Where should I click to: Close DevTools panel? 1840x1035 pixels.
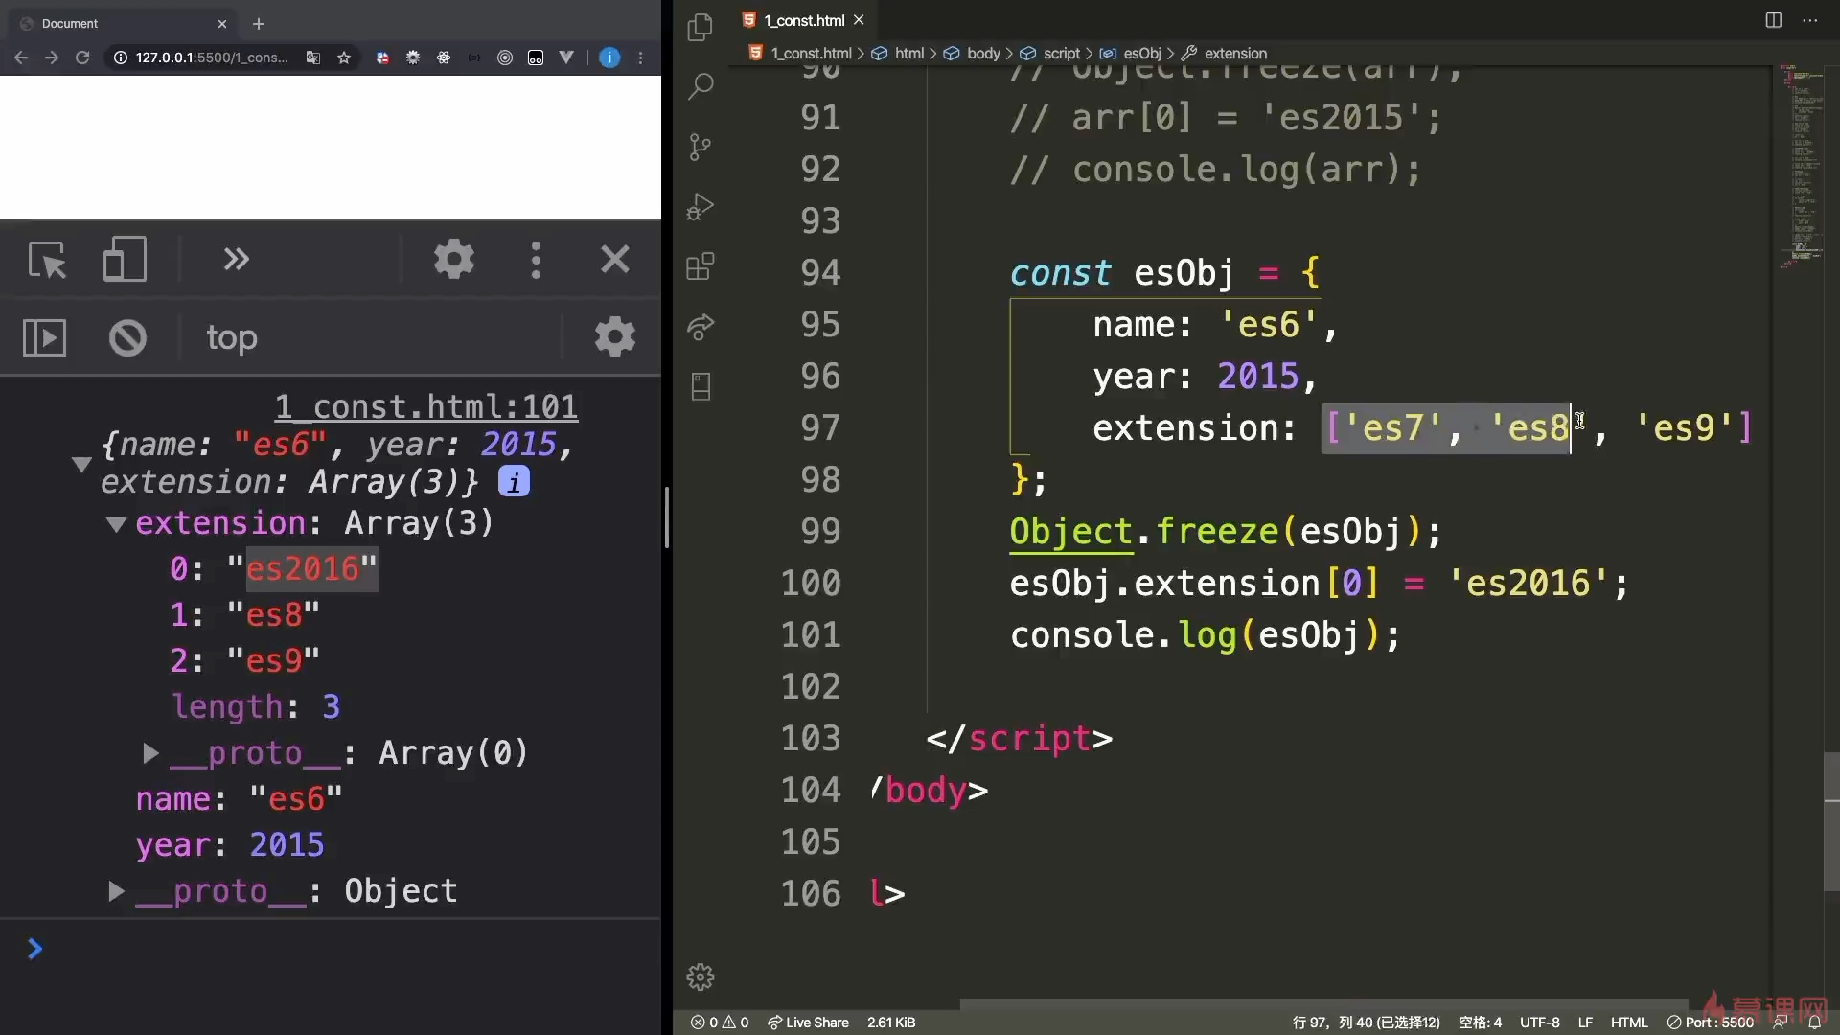[x=615, y=260]
